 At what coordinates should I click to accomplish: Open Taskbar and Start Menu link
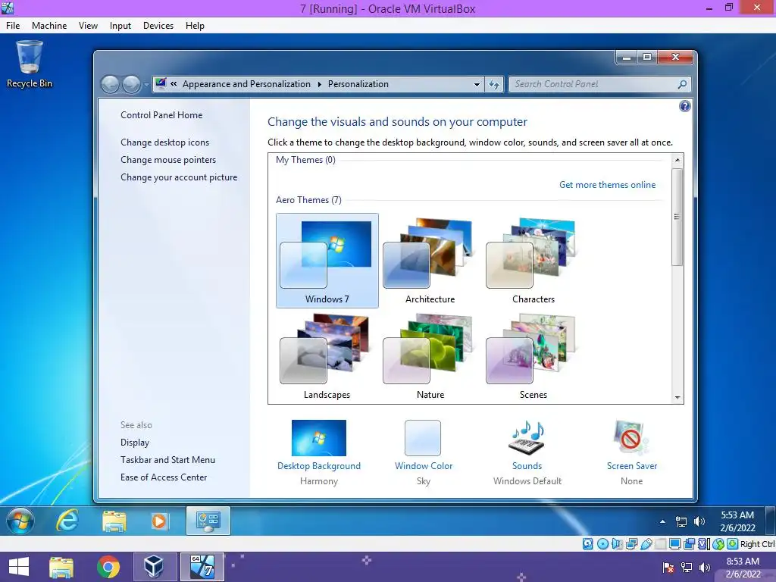click(167, 460)
